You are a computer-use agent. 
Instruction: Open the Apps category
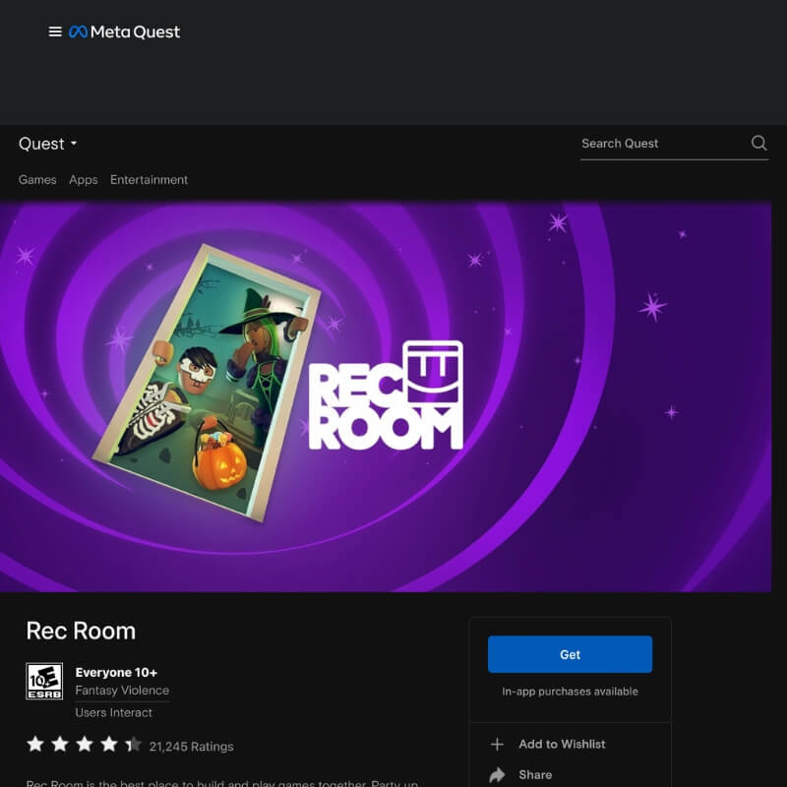(x=84, y=180)
